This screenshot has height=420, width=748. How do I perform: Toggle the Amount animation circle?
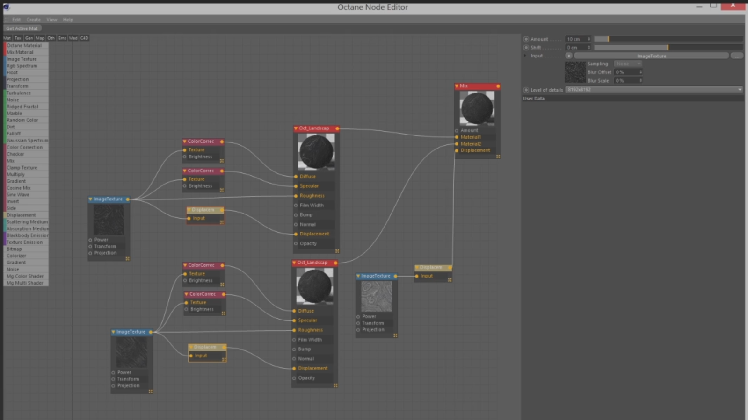point(526,39)
